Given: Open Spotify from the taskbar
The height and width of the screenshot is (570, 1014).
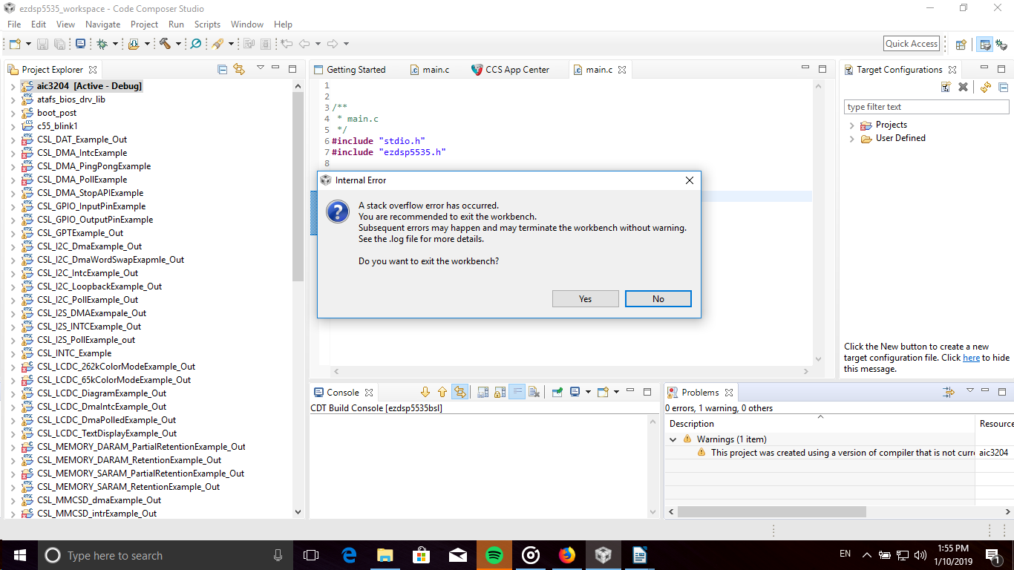Looking at the screenshot, I should tap(494, 554).
